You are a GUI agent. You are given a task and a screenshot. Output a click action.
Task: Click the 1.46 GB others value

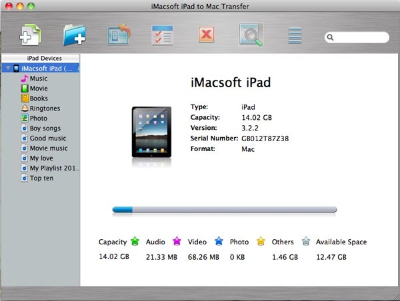pos(285,257)
